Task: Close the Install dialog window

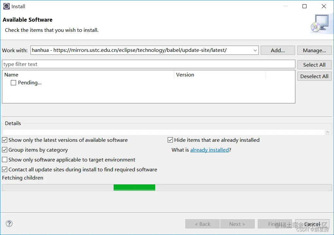Action: [x=324, y=6]
